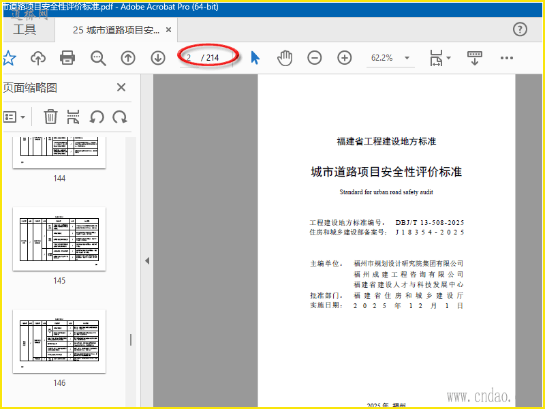Rotate page clockwise
The width and height of the screenshot is (545, 409).
120,117
